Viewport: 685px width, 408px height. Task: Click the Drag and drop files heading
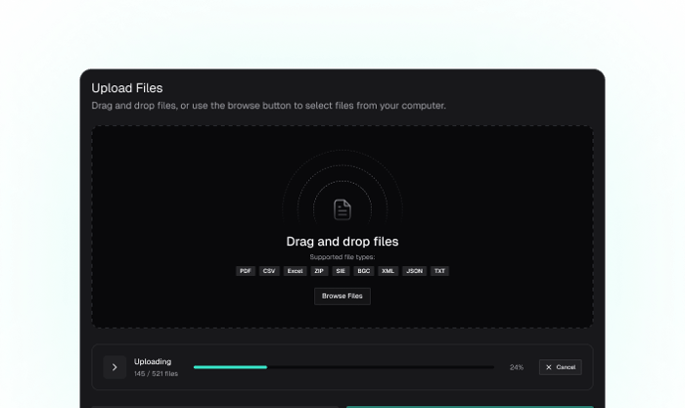click(x=342, y=242)
